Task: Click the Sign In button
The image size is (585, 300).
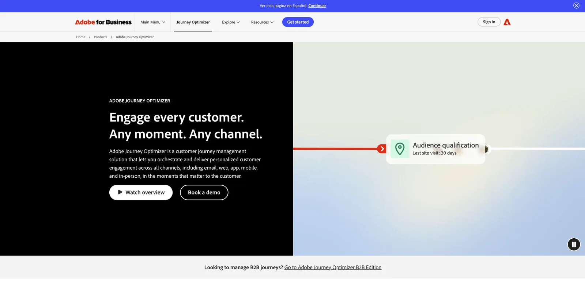Action: 489,22
